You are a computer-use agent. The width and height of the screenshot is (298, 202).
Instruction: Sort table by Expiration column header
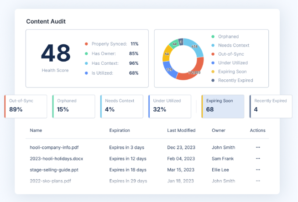pyautogui.click(x=120, y=130)
